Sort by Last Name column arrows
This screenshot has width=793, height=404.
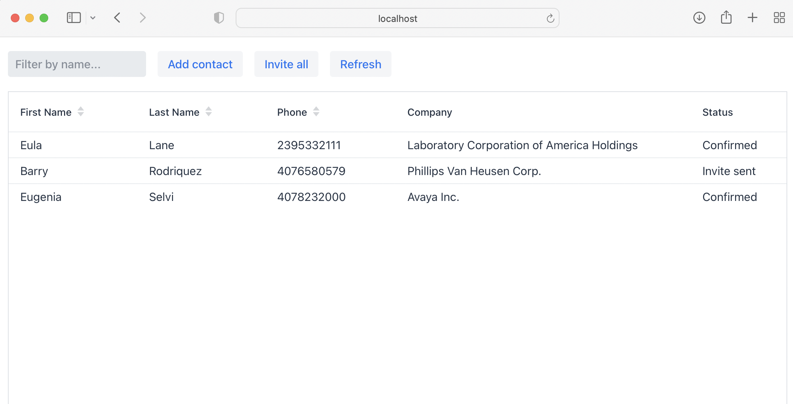(x=208, y=112)
